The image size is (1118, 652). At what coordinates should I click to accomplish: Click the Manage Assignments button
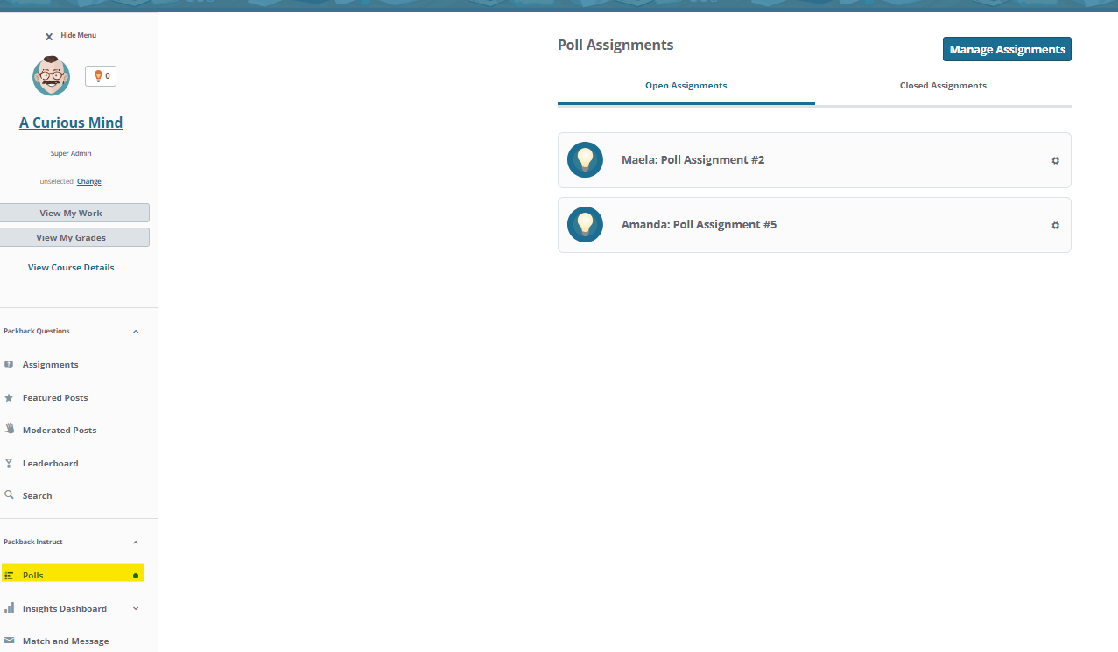pyautogui.click(x=1006, y=49)
